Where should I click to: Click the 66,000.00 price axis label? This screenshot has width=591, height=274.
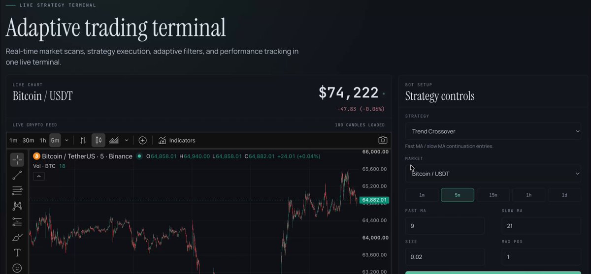coord(375,152)
